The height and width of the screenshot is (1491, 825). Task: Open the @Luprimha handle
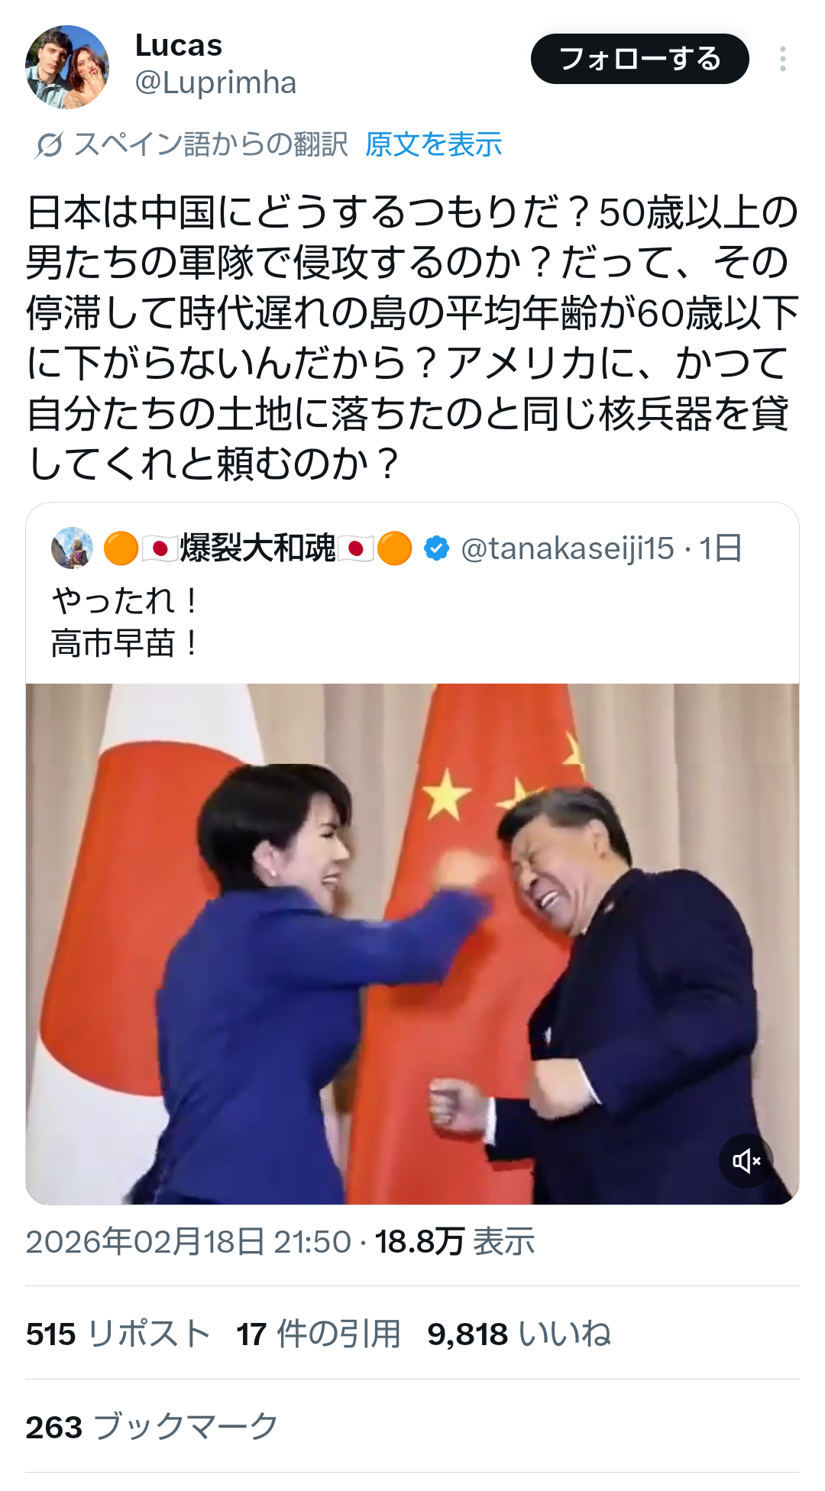[215, 82]
